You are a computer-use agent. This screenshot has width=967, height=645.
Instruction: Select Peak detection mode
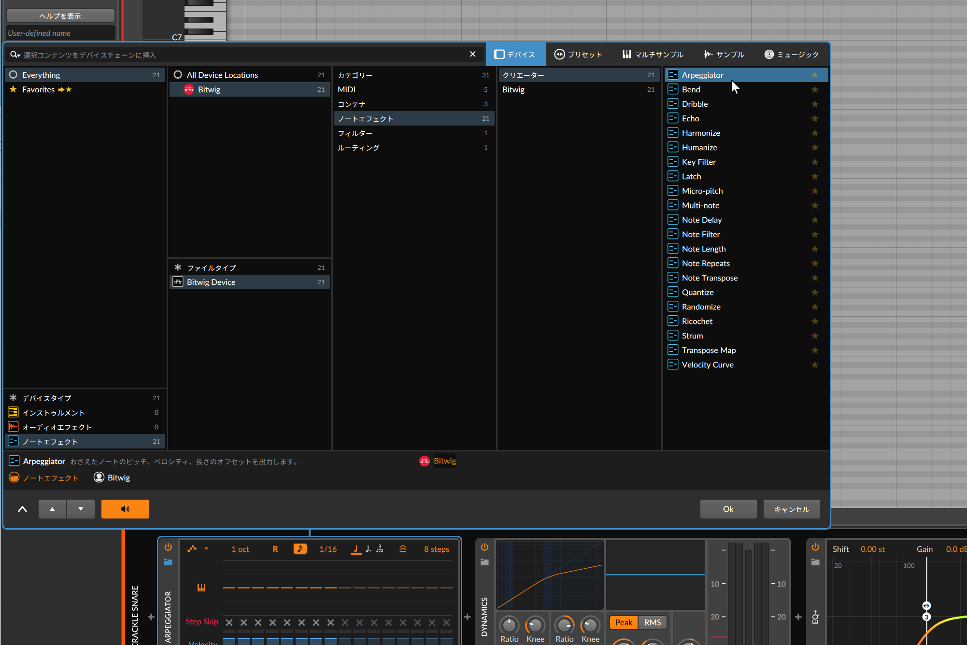coord(624,622)
